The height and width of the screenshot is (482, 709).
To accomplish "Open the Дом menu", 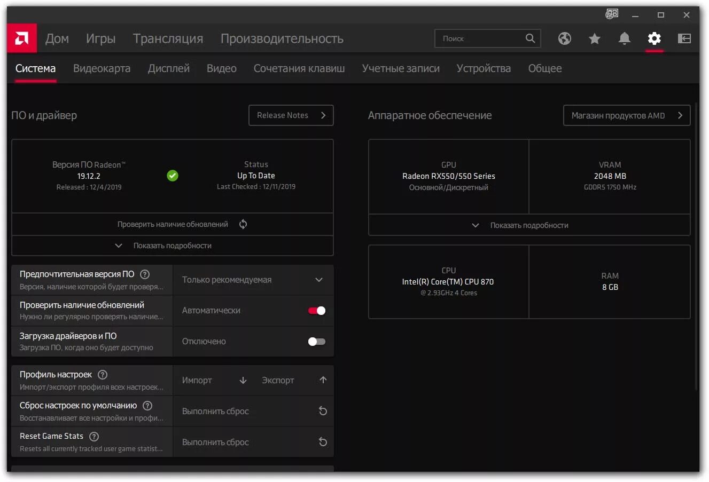I will [57, 38].
